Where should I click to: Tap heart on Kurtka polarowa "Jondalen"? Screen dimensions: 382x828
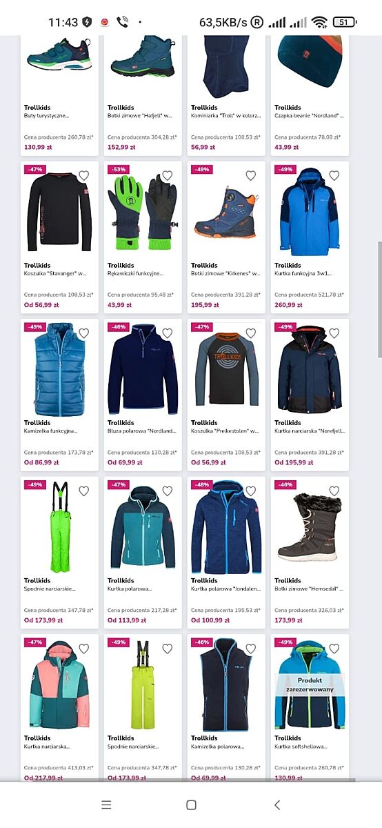tap(250, 491)
